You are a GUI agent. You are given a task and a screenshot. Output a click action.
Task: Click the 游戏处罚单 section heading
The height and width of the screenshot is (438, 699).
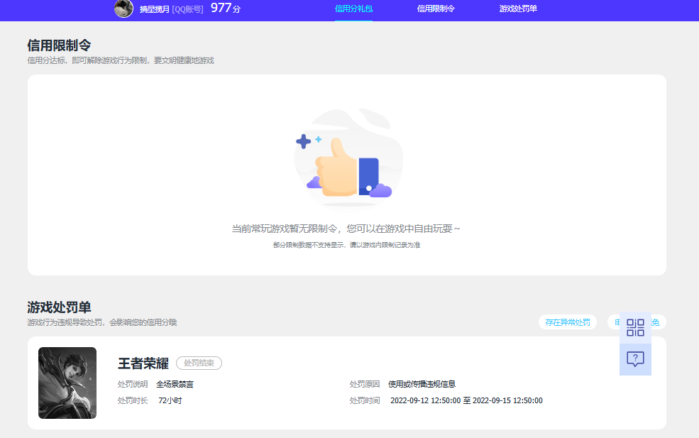(60, 307)
